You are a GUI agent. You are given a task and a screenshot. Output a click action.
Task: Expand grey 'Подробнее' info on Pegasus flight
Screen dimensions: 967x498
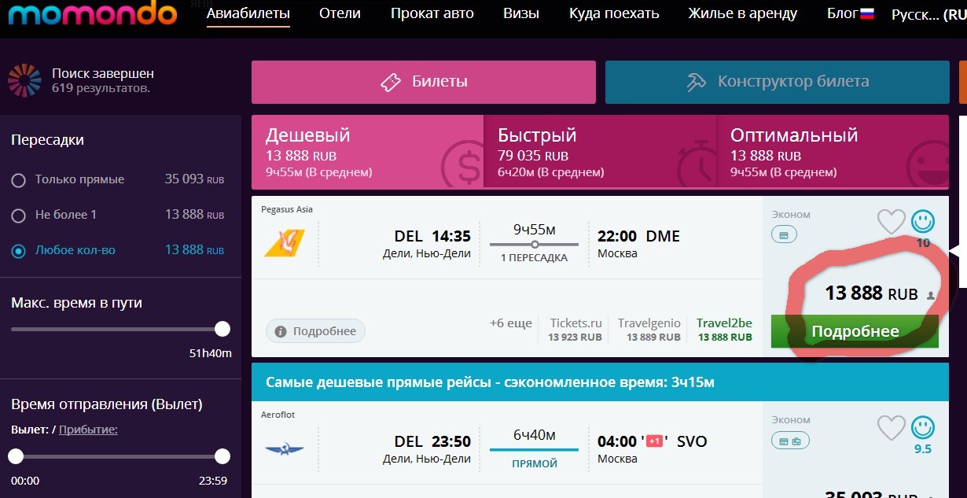pos(315,331)
